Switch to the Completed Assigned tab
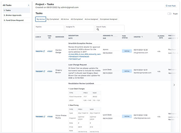Screen dimensions: 181x133 click(x=109, y=19)
